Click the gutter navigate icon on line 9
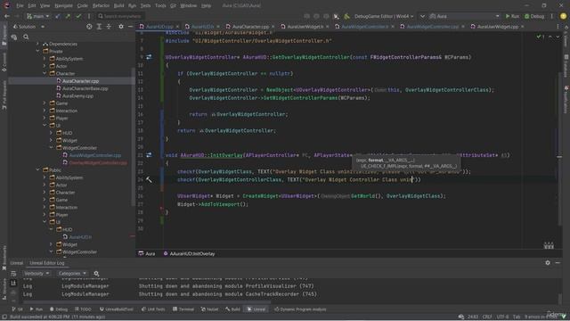This screenshot has height=321, width=570. point(149,57)
